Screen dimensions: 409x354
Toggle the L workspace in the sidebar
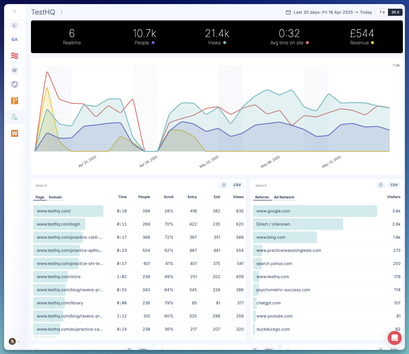(x=14, y=25)
